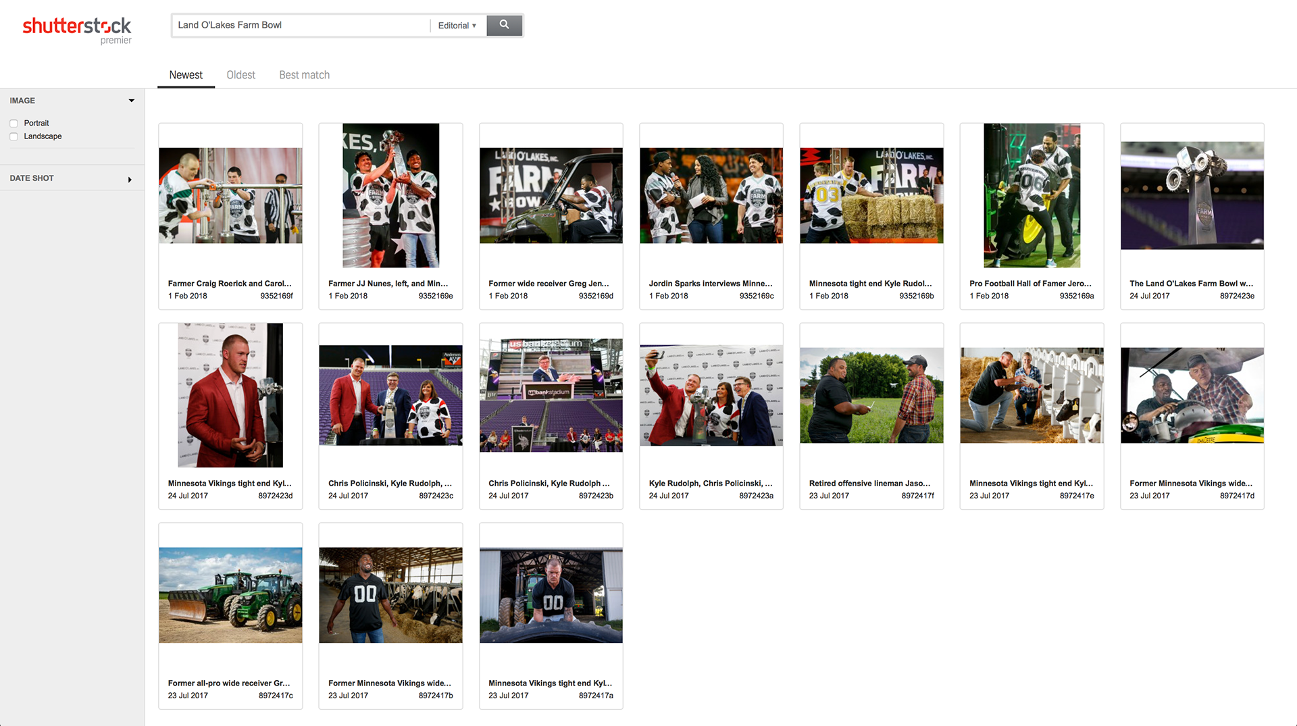The image size is (1297, 726).
Task: Focus the search field containing Land O'Lakes Farm Bowl
Action: 301,25
